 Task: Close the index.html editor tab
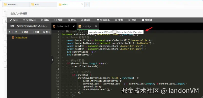point(74,26)
